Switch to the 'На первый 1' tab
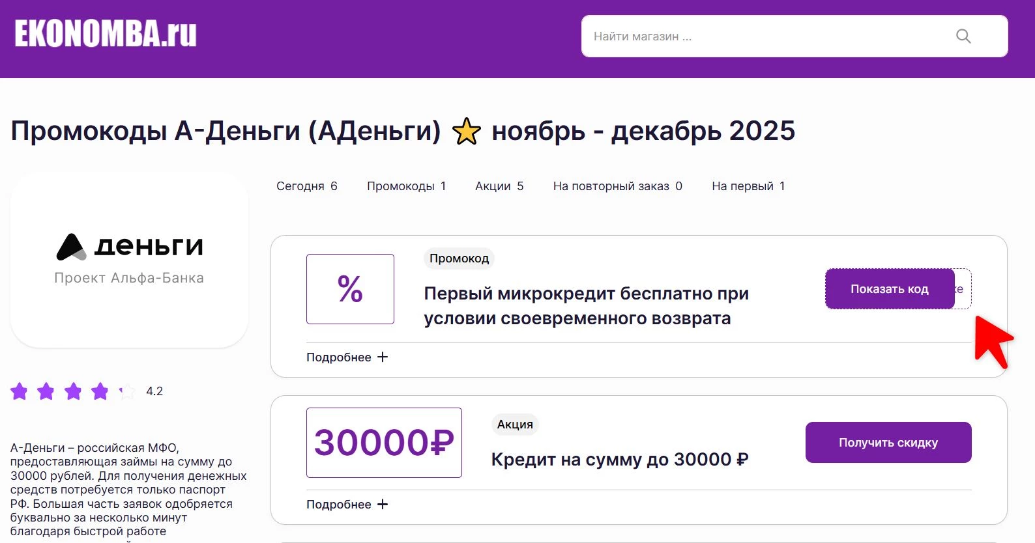The height and width of the screenshot is (543, 1035). coord(748,186)
